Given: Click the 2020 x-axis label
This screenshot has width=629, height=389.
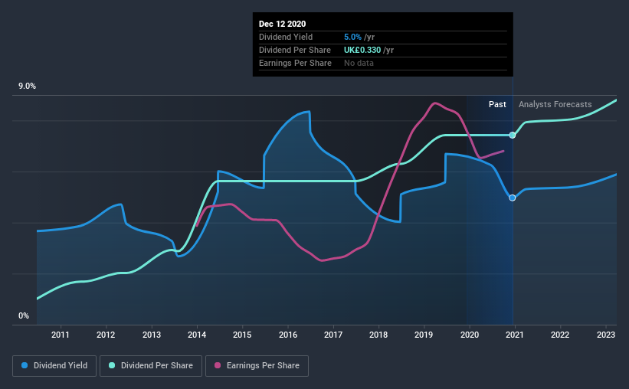Looking at the screenshot, I should pyautogui.click(x=470, y=335).
